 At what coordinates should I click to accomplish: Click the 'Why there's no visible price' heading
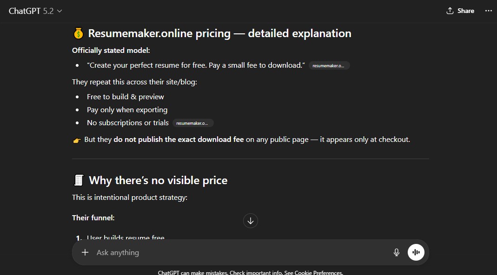tap(149, 180)
